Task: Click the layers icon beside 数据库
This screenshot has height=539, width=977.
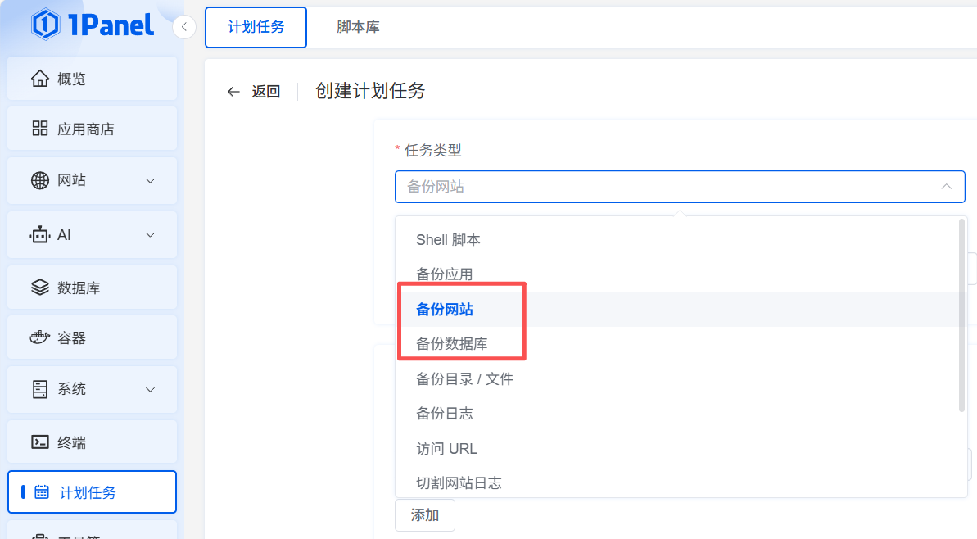Action: click(x=39, y=288)
